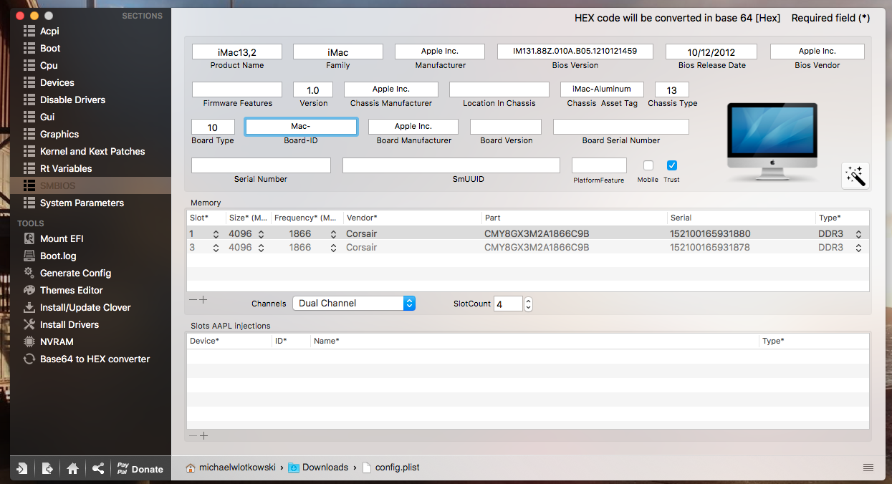Click the export configuration icon in bottom bar
Image resolution: width=892 pixels, height=484 pixels.
coord(47,468)
